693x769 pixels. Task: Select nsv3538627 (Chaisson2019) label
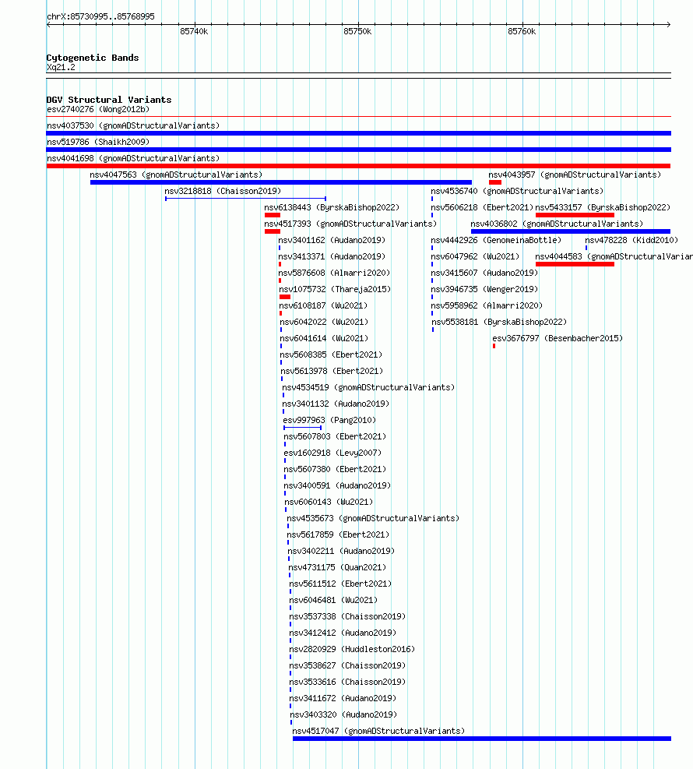[347, 665]
